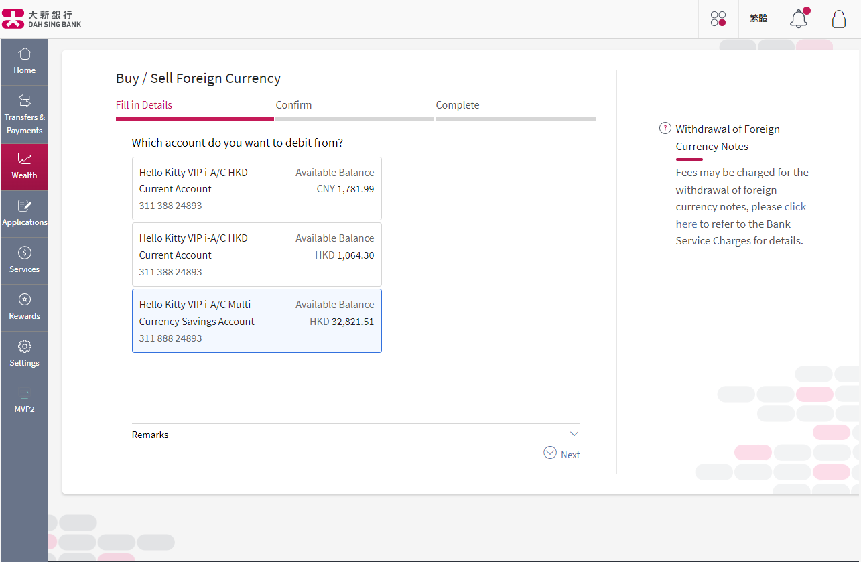
Task: Choose the CNY 1,781.99 current account
Action: click(x=257, y=188)
